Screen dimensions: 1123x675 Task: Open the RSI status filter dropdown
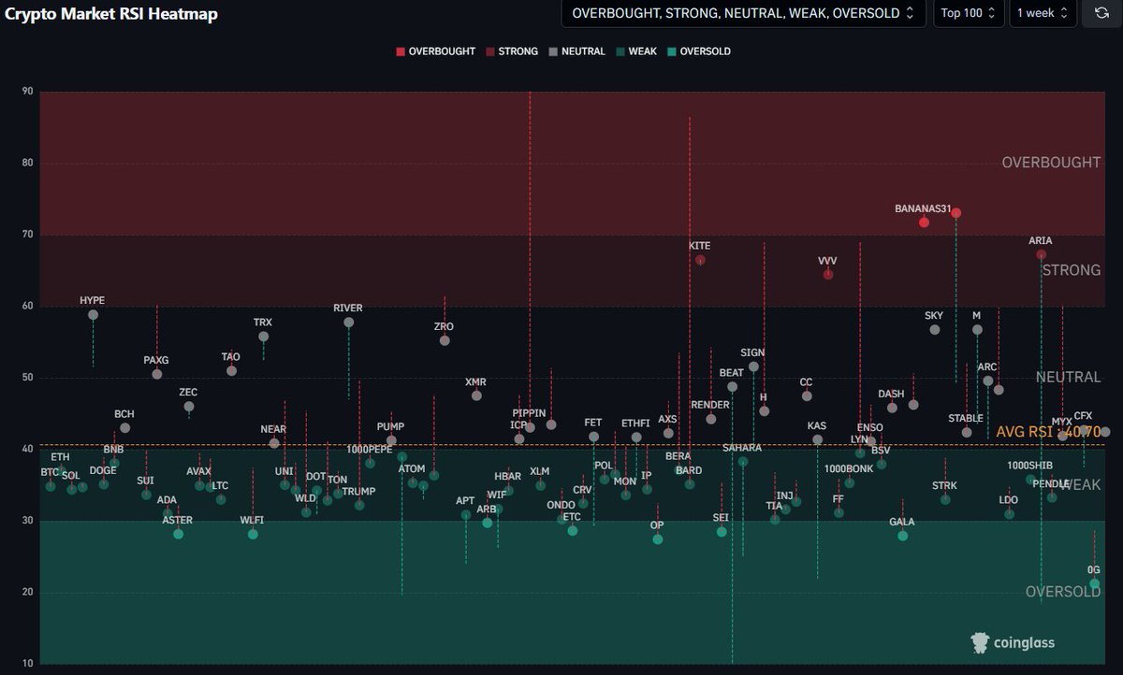pyautogui.click(x=743, y=13)
